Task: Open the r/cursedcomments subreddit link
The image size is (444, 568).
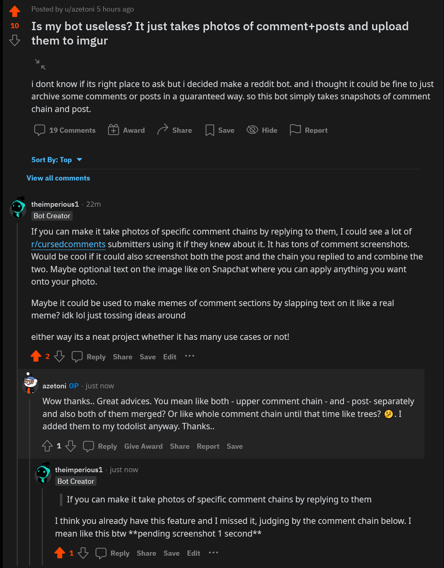Action: (68, 244)
